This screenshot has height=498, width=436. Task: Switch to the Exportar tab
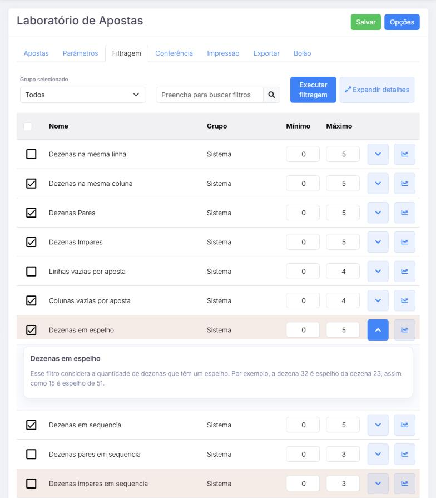(x=266, y=53)
